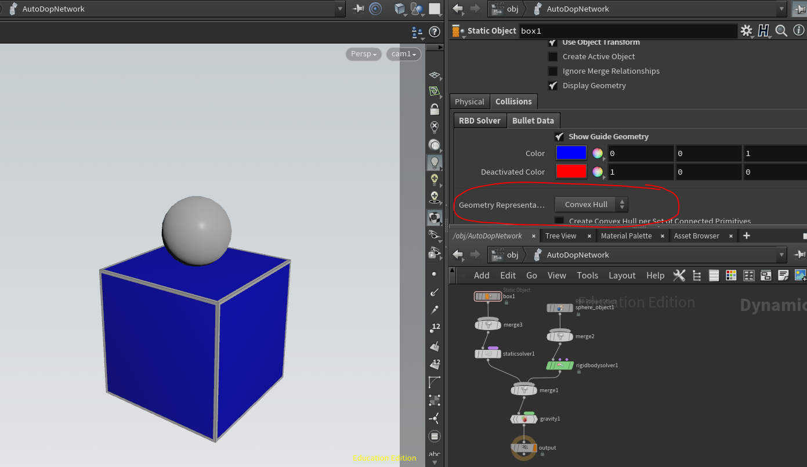The width and height of the screenshot is (807, 467).
Task: Open the Layout menu in network editor
Action: click(622, 276)
